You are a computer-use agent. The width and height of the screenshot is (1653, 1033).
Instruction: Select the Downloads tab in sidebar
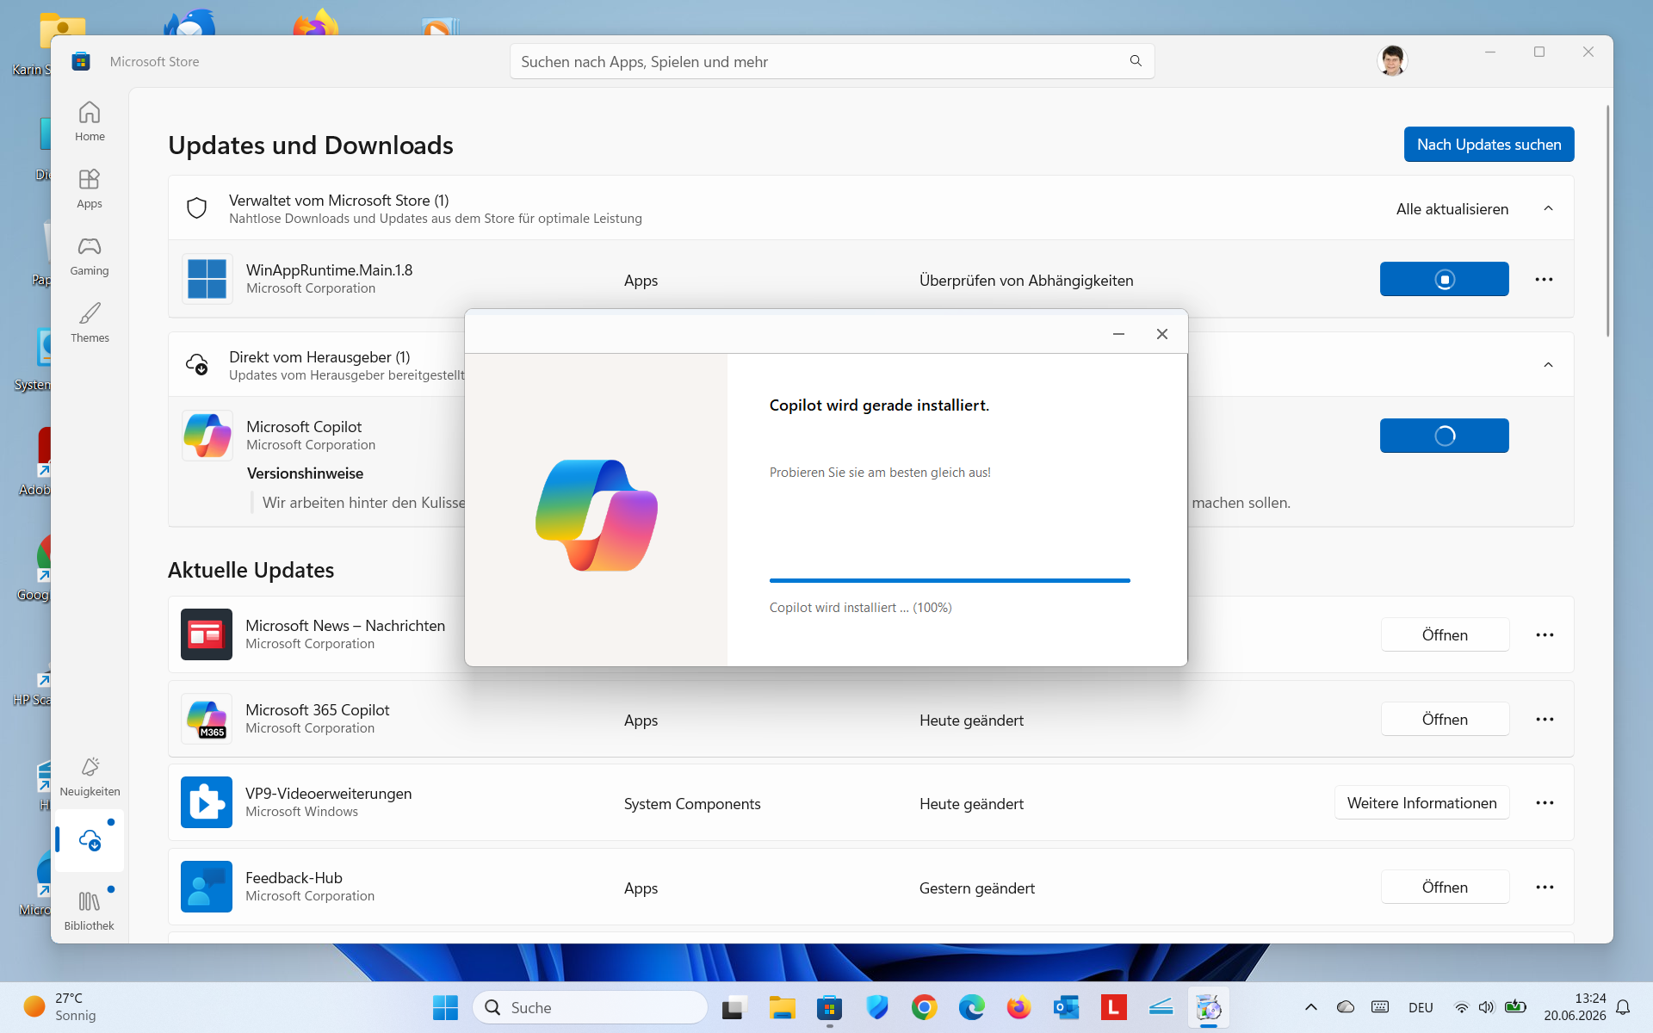pos(90,840)
